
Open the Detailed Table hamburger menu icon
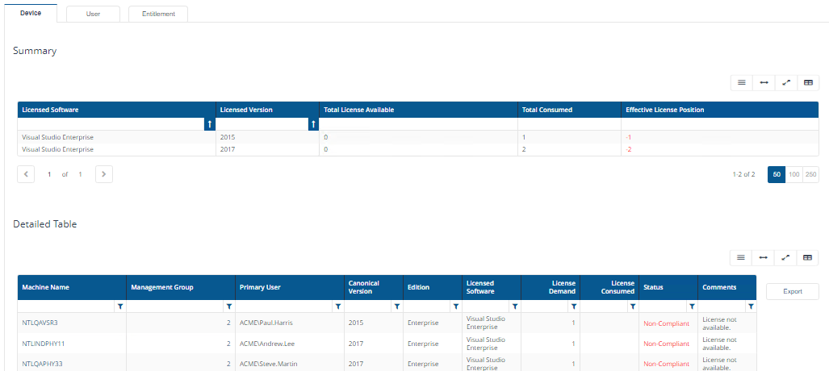pyautogui.click(x=741, y=257)
